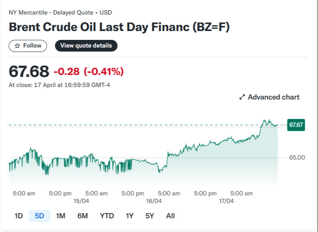Click the chart peak near latest price
The image size is (318, 232).
coord(266,120)
